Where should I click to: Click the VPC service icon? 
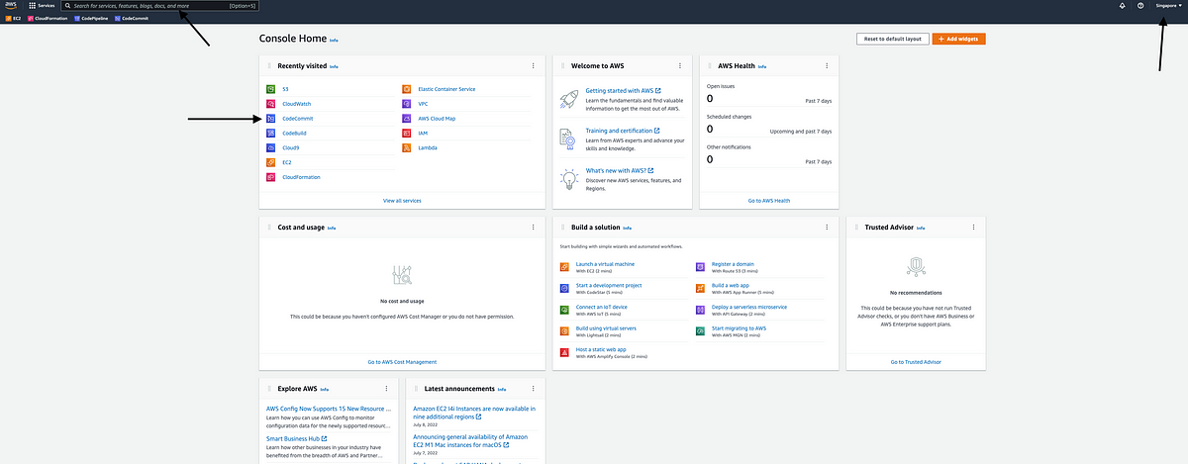pyautogui.click(x=407, y=104)
